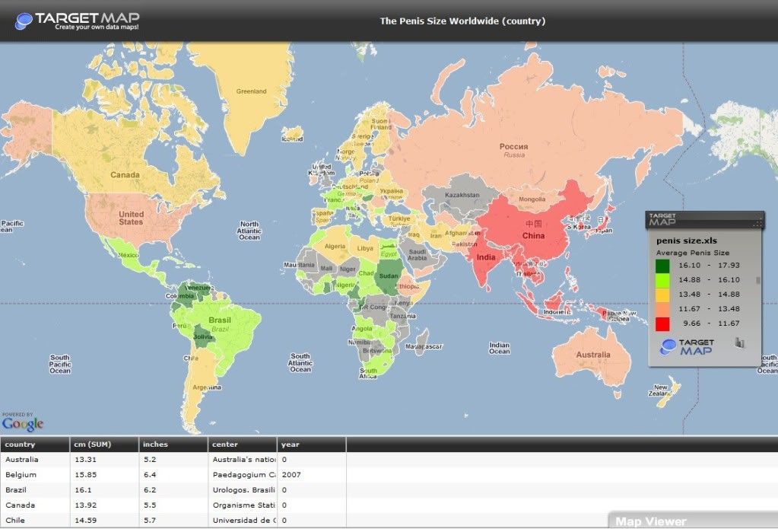Image resolution: width=778 pixels, height=529 pixels.
Task: Select the Belgium row in the table
Action: pyautogui.click(x=21, y=474)
